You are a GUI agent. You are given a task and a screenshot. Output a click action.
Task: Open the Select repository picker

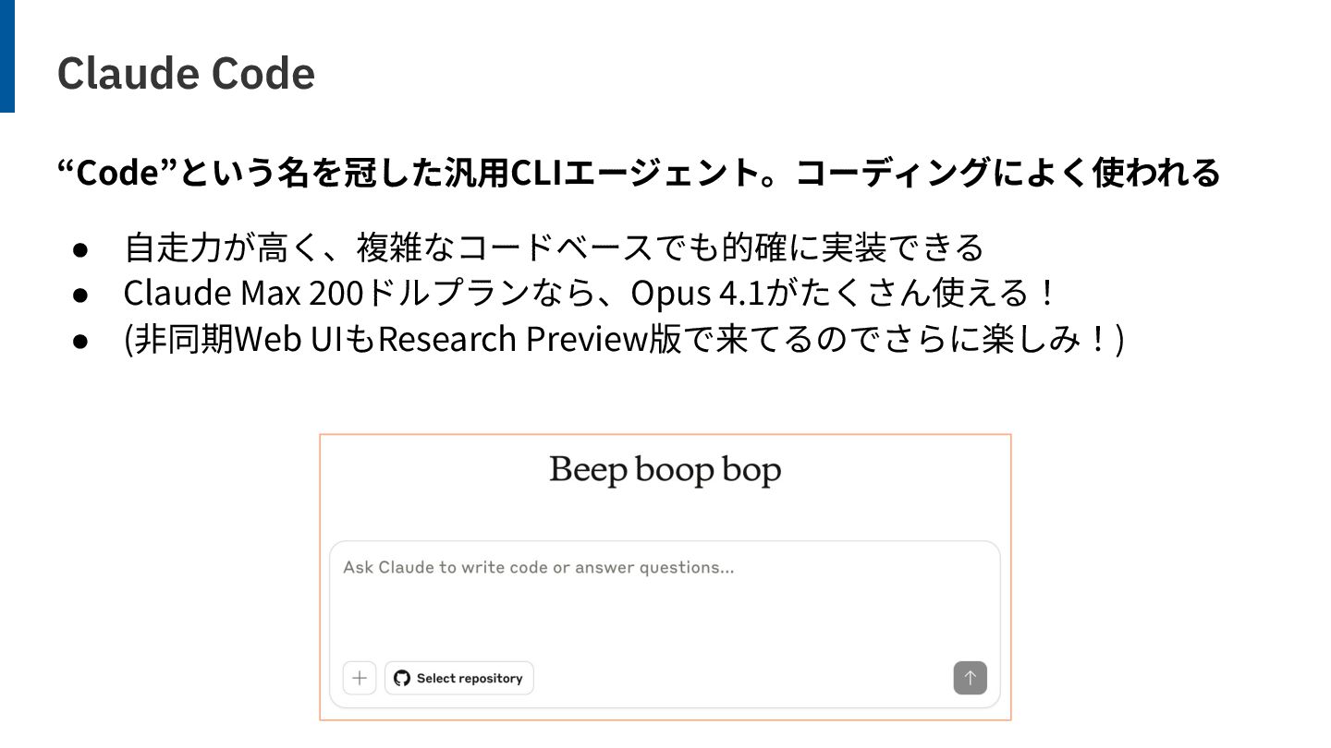click(x=459, y=678)
